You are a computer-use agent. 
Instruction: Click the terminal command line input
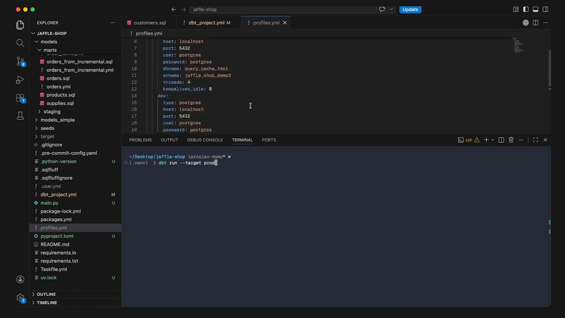coord(187,163)
